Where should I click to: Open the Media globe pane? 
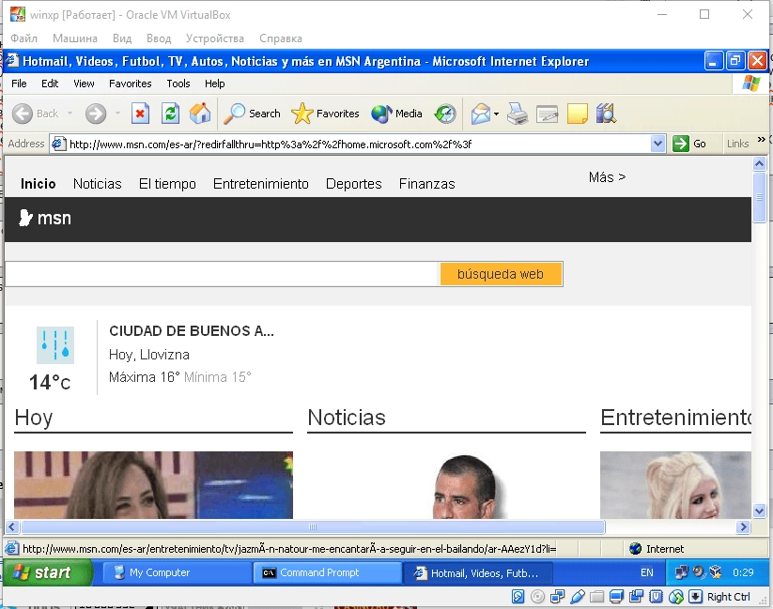pos(397,114)
